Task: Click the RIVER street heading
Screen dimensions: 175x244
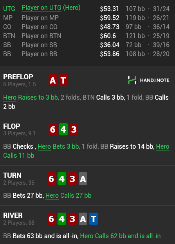Action: coord(13,215)
